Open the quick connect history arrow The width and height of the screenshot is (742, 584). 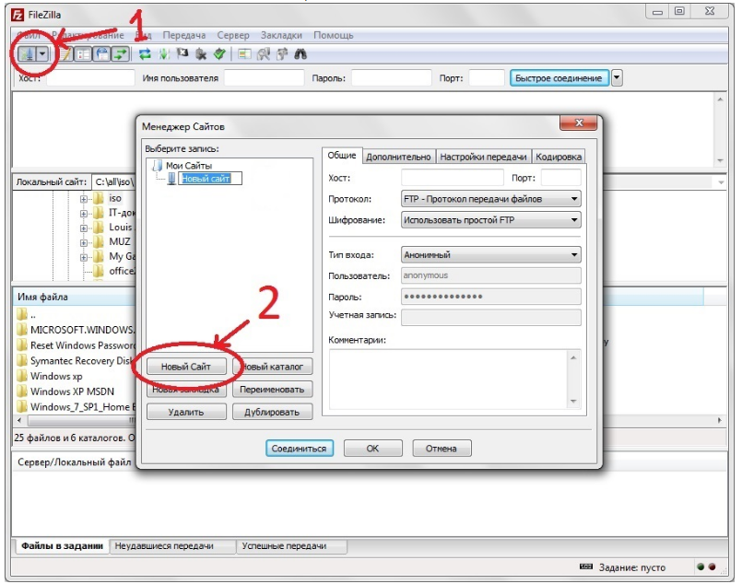tap(617, 78)
